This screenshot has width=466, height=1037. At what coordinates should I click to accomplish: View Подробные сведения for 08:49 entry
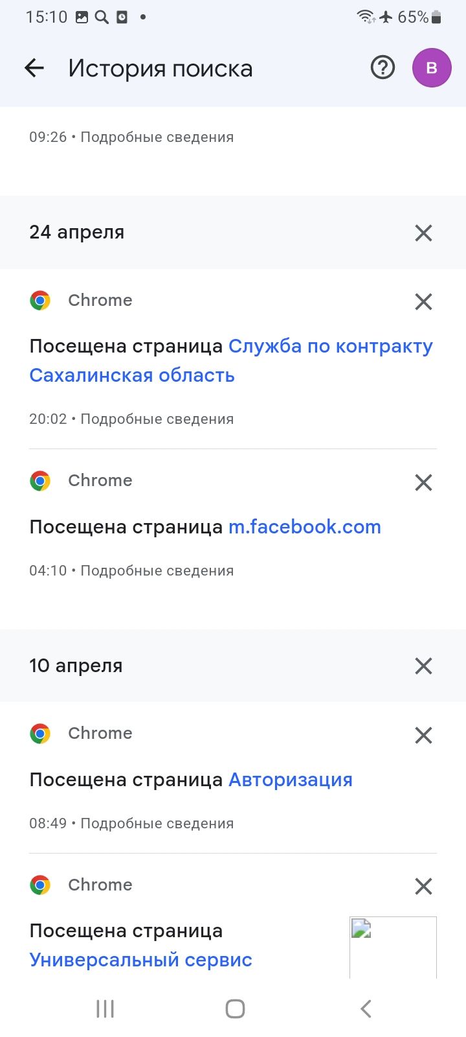(157, 824)
